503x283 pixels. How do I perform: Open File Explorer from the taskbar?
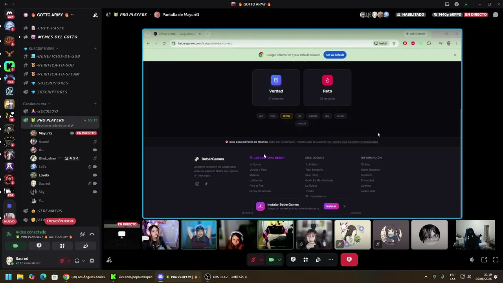pyautogui.click(x=20, y=277)
